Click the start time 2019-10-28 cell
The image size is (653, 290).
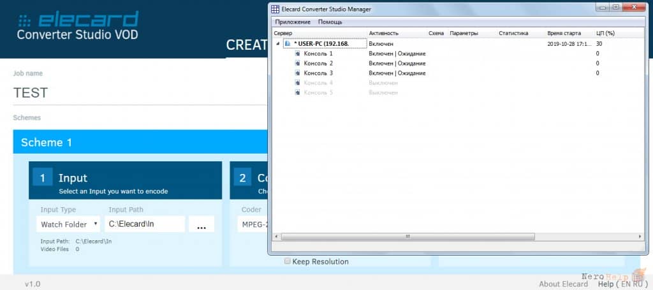coord(569,44)
